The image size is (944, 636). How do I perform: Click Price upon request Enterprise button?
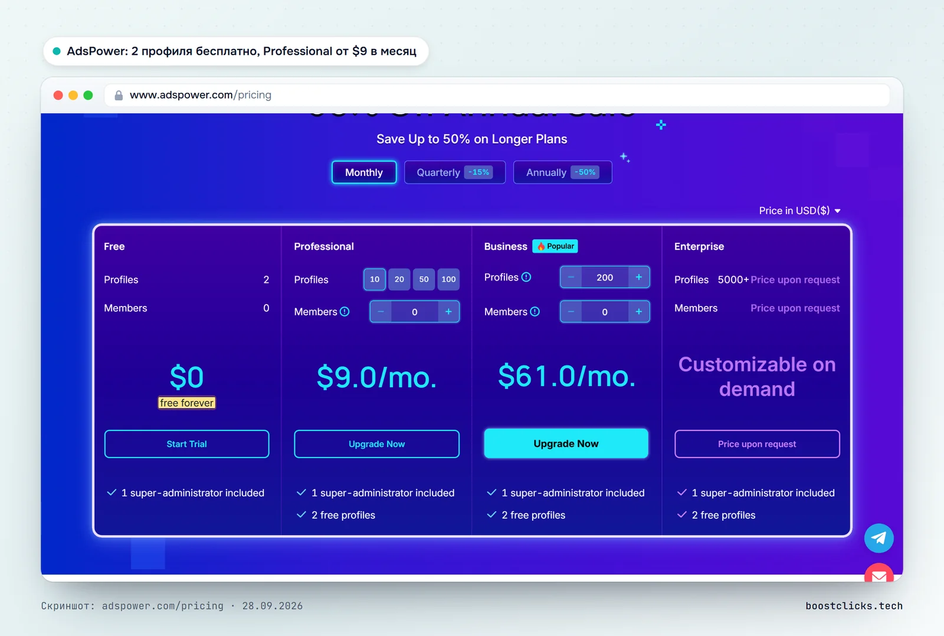tap(757, 444)
